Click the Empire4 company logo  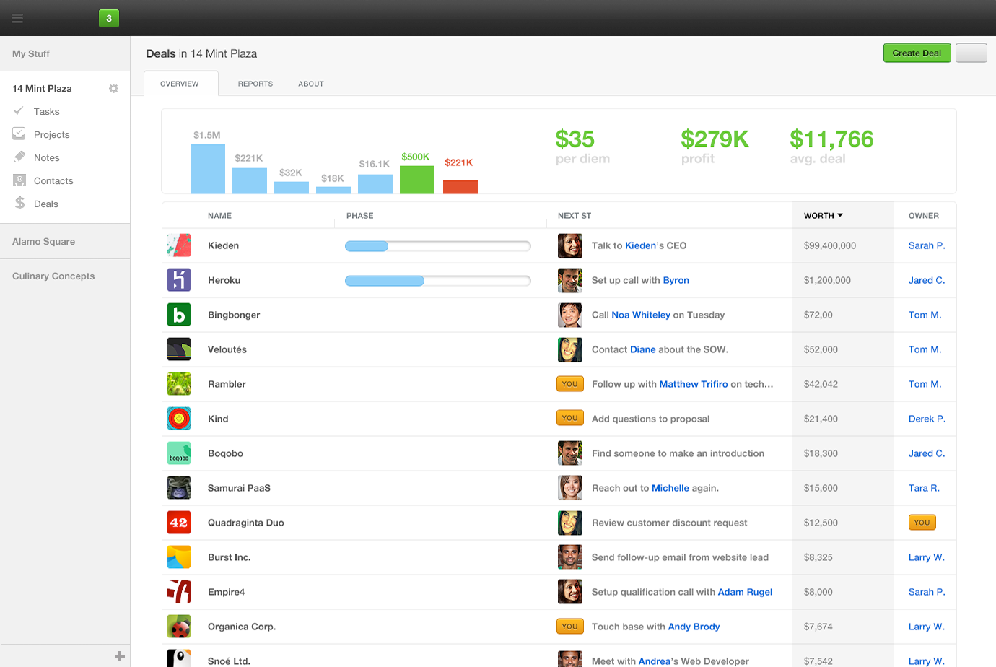(179, 592)
